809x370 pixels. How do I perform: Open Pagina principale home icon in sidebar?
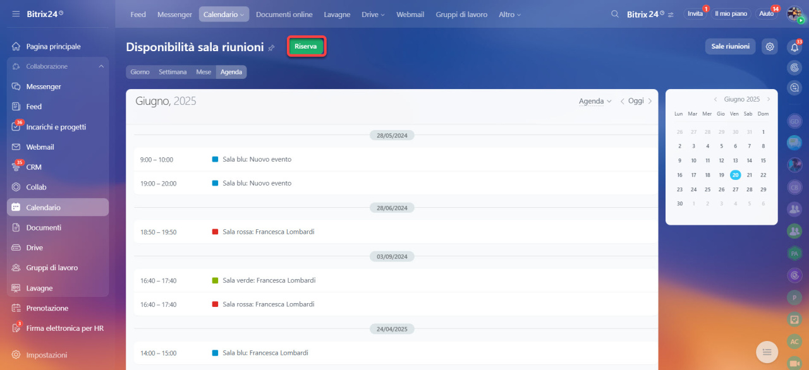click(x=16, y=46)
